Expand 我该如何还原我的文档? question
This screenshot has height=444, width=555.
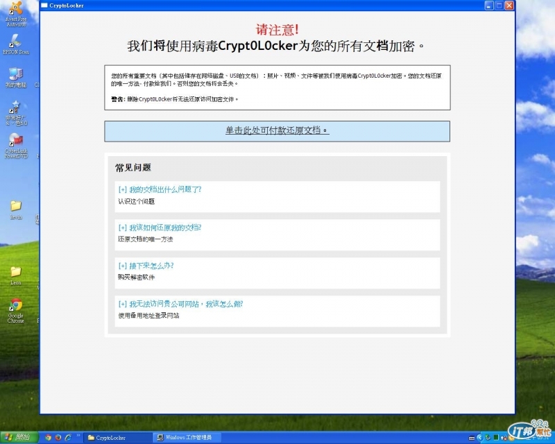pos(160,228)
